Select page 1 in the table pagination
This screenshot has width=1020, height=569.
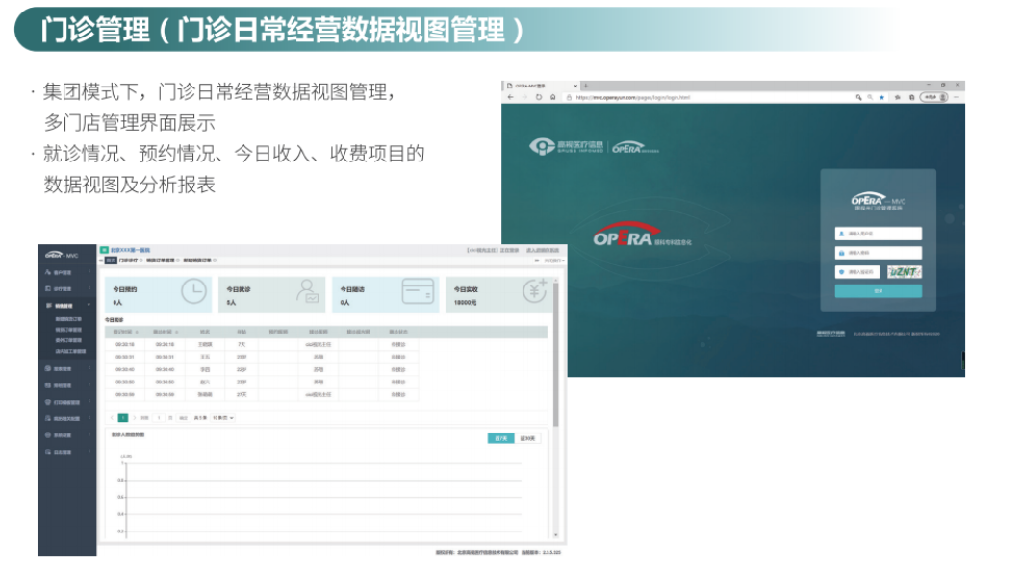(x=122, y=418)
